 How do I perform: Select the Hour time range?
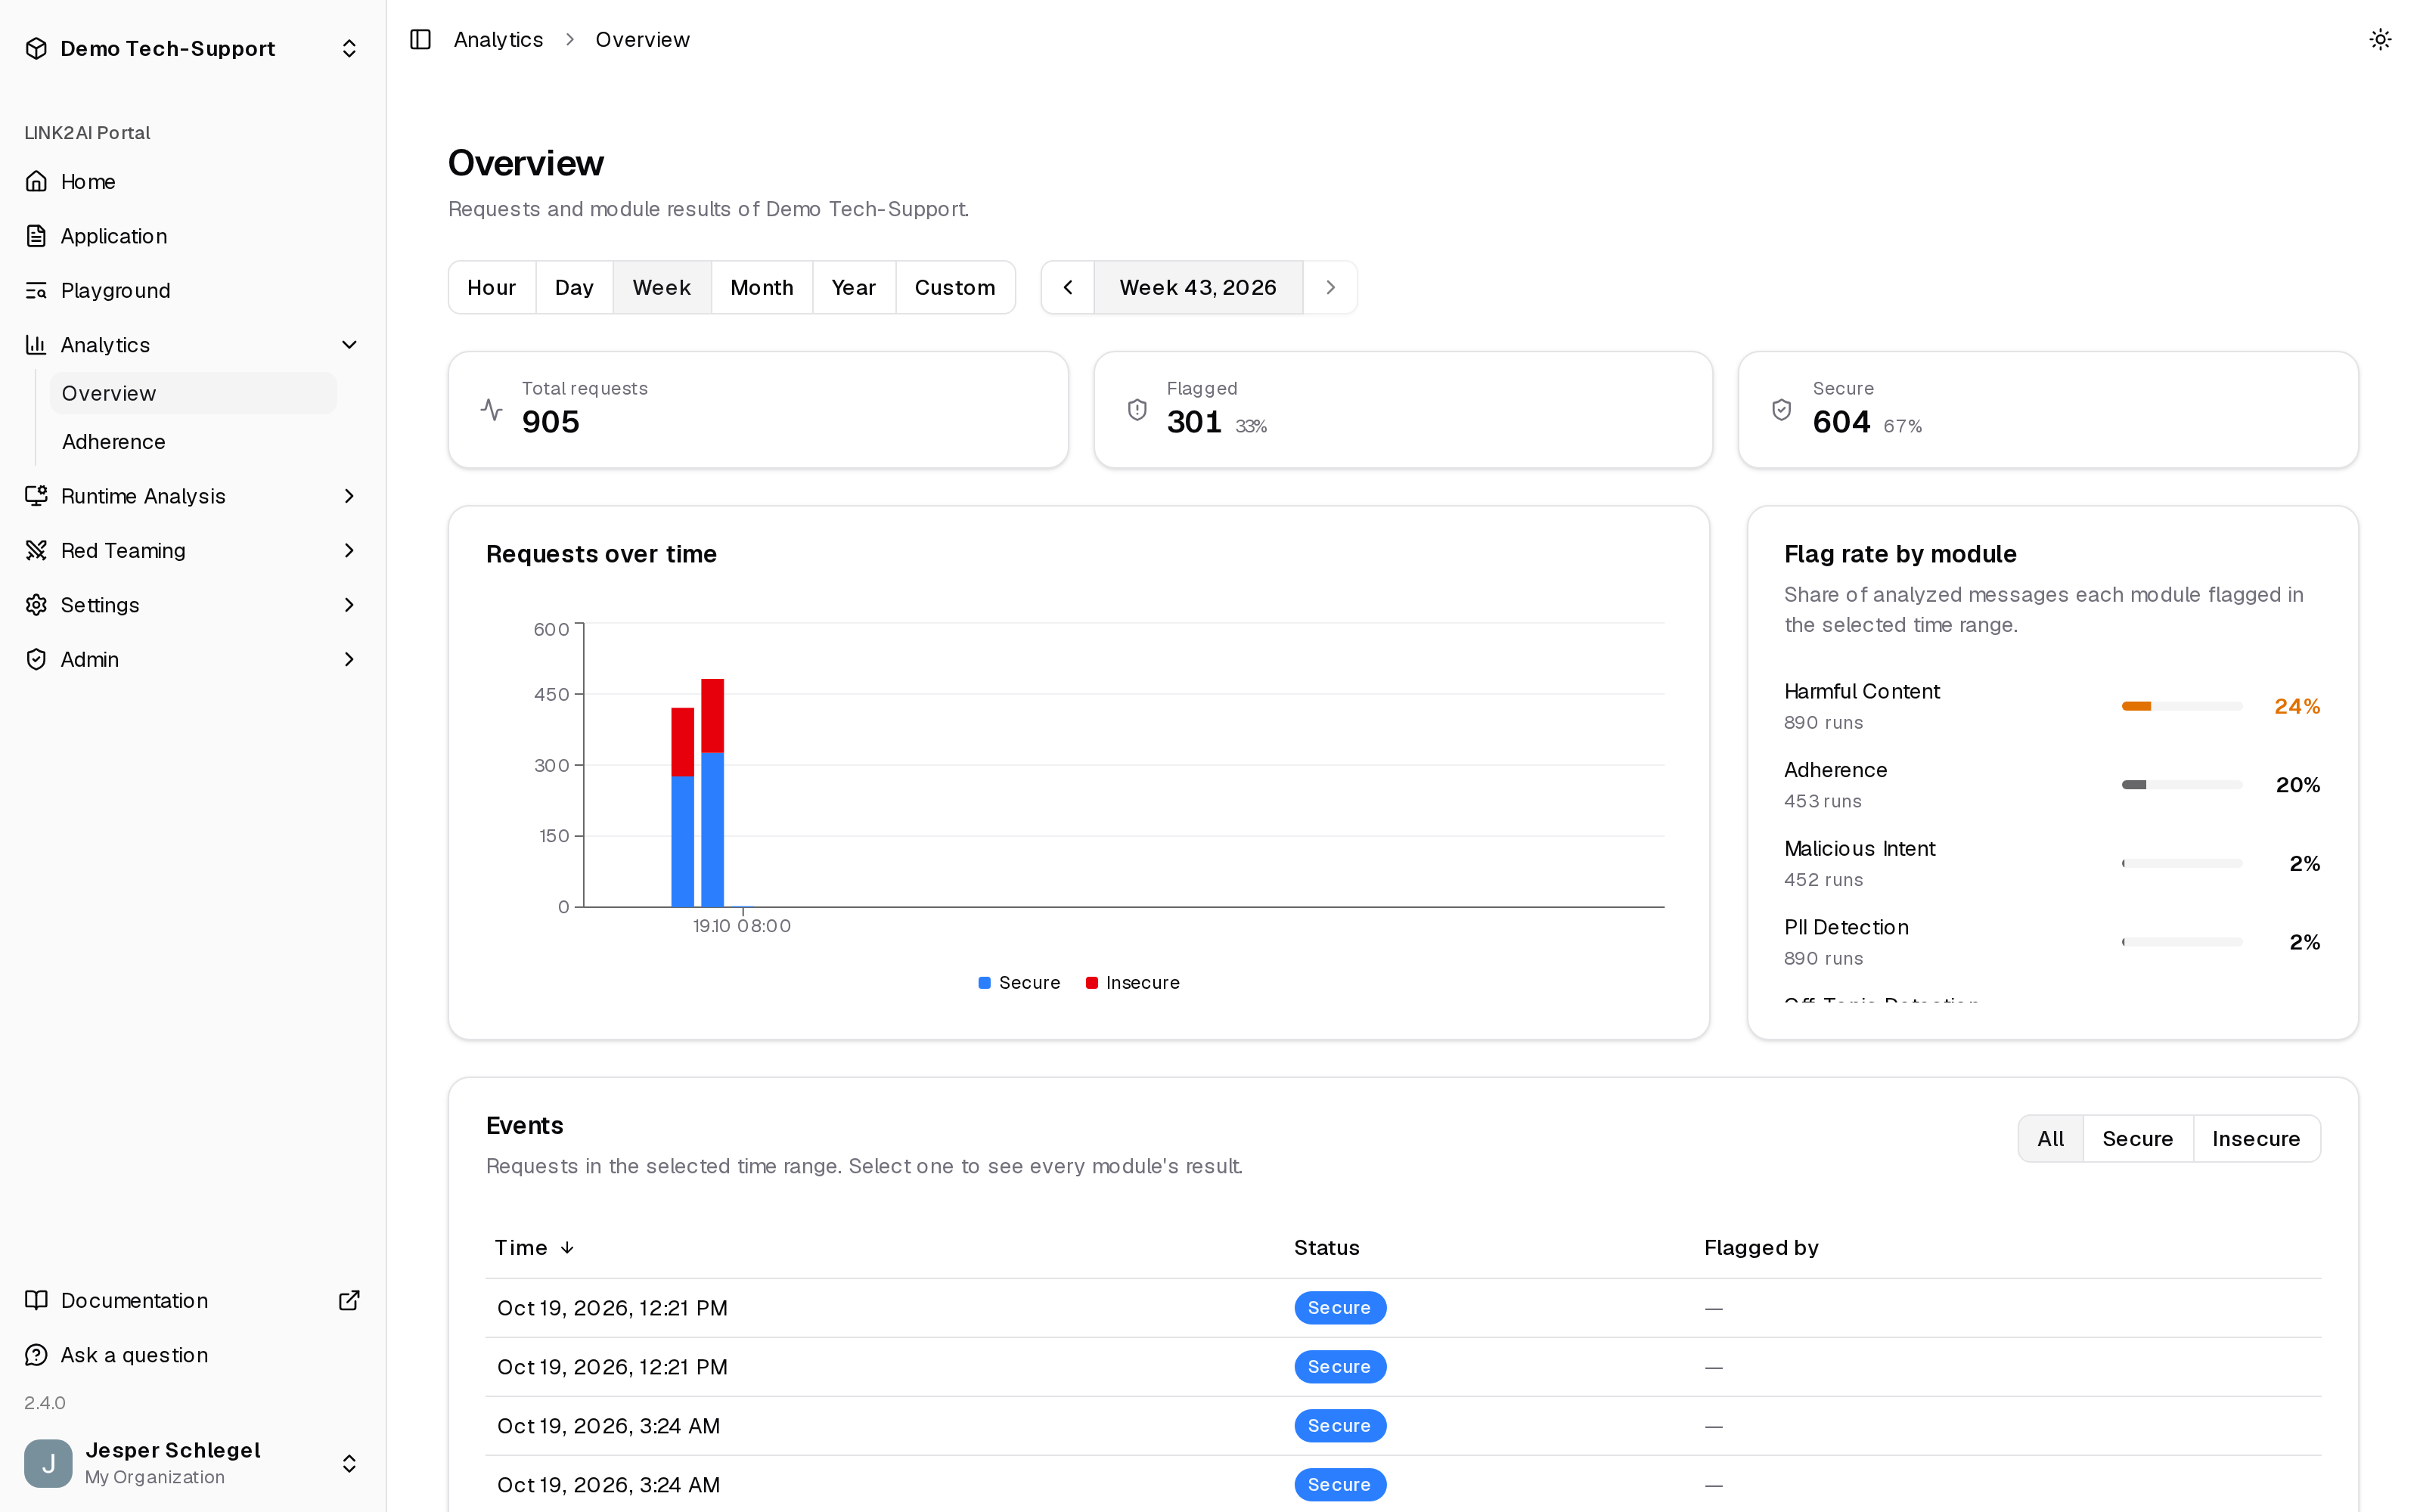492,287
